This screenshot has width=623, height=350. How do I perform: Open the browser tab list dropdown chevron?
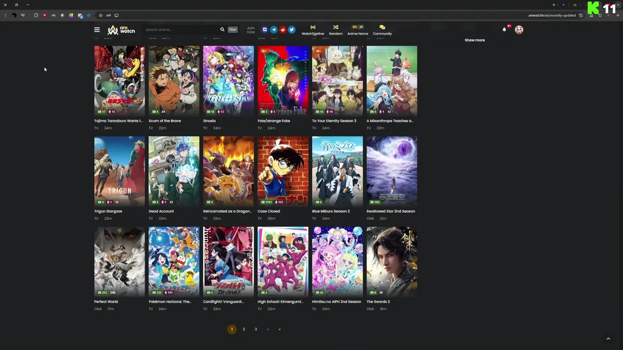pyautogui.click(x=618, y=5)
